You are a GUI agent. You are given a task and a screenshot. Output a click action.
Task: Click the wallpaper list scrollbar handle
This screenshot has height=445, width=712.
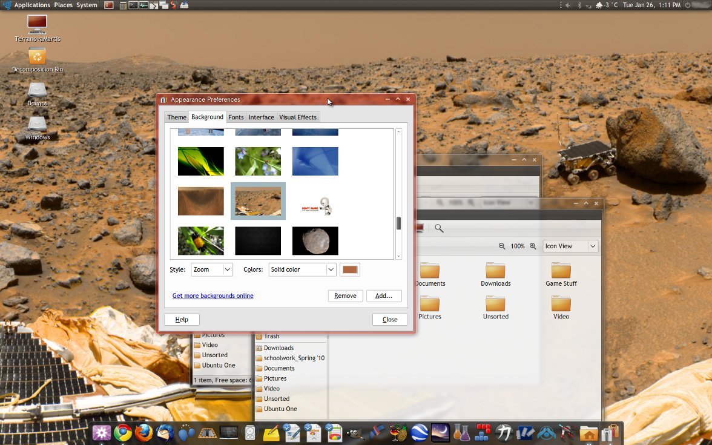(398, 223)
